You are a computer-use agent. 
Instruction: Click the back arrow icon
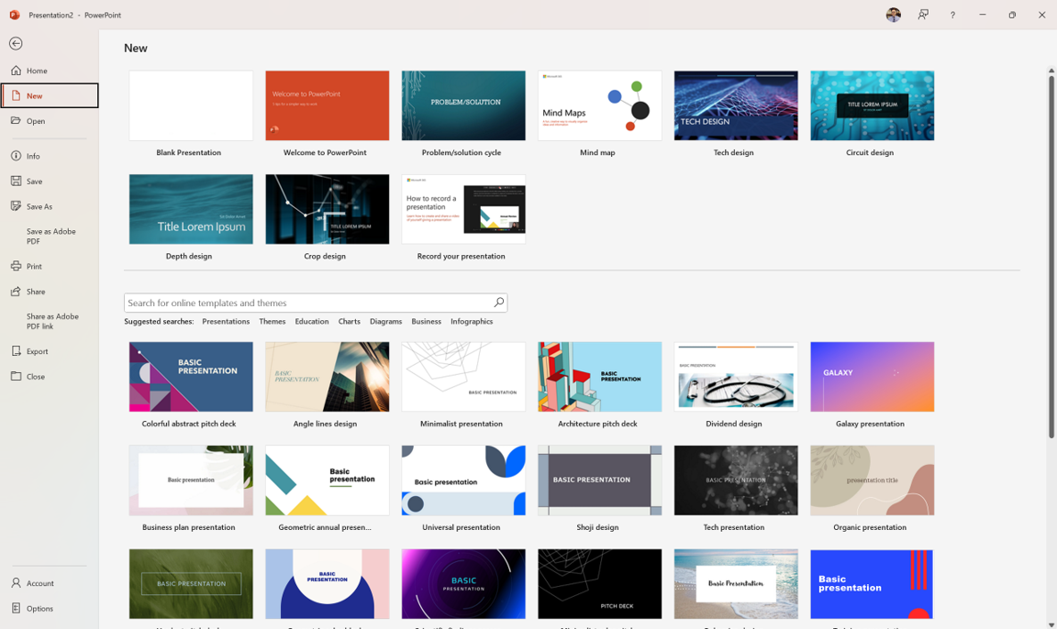click(x=16, y=44)
